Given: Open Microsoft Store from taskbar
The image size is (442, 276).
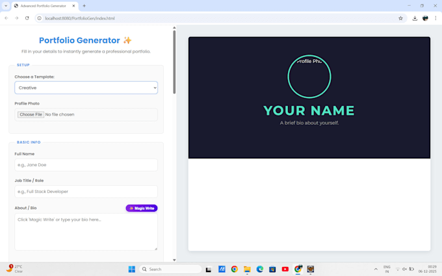Looking at the screenshot, I should pyautogui.click(x=272, y=270).
